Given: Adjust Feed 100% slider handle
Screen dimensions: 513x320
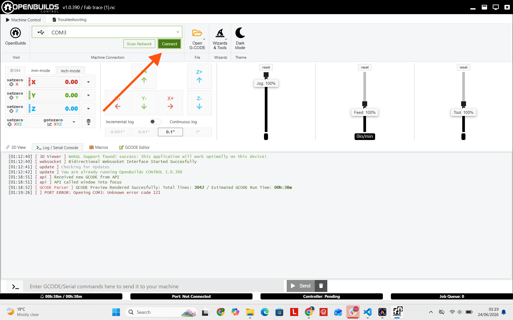Looking at the screenshot, I should (365, 104).
